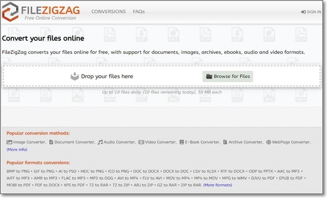Click the 'Up to 10 files daily' note
Image resolution: width=327 pixels, height=198 pixels.
coord(162,92)
